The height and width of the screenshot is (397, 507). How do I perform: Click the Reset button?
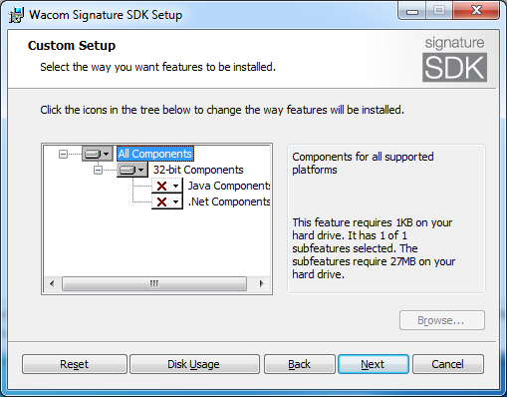[x=75, y=364]
